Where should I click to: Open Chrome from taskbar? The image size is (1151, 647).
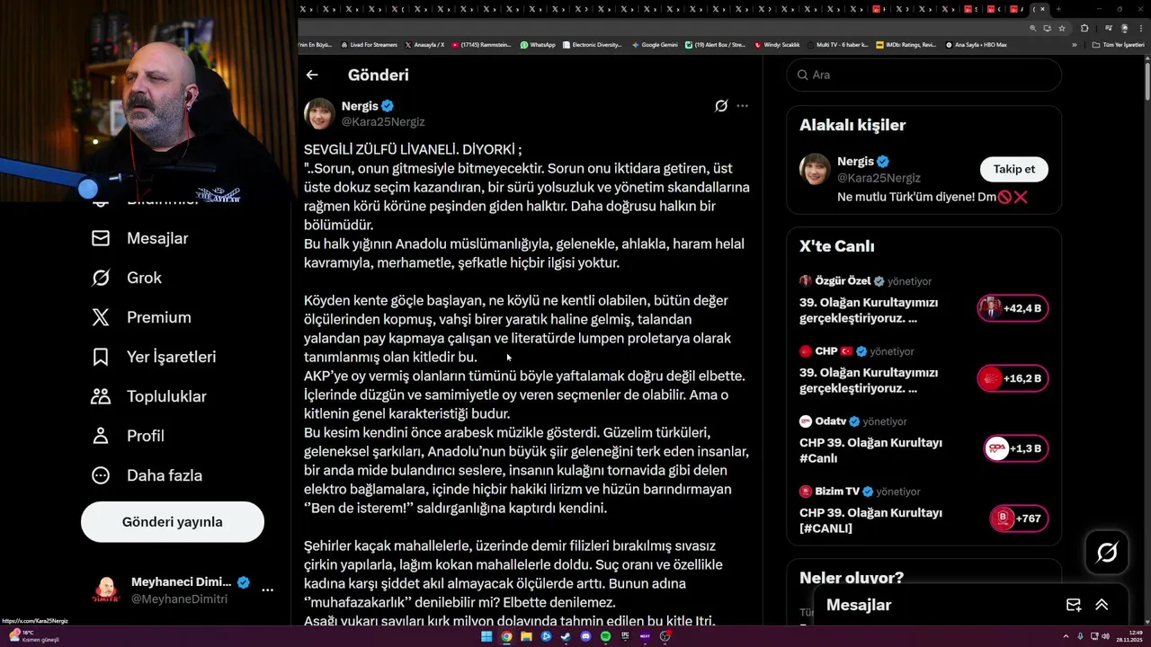point(506,636)
